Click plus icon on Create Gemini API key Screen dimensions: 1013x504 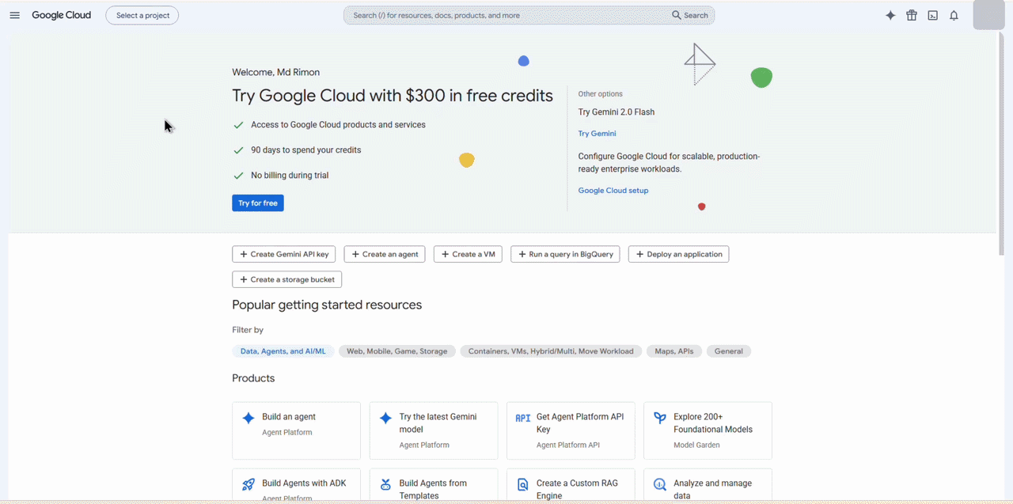pos(244,254)
